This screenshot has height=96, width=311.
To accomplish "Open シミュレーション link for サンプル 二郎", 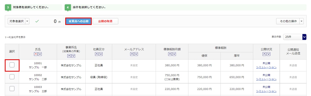I will coord(266,79).
